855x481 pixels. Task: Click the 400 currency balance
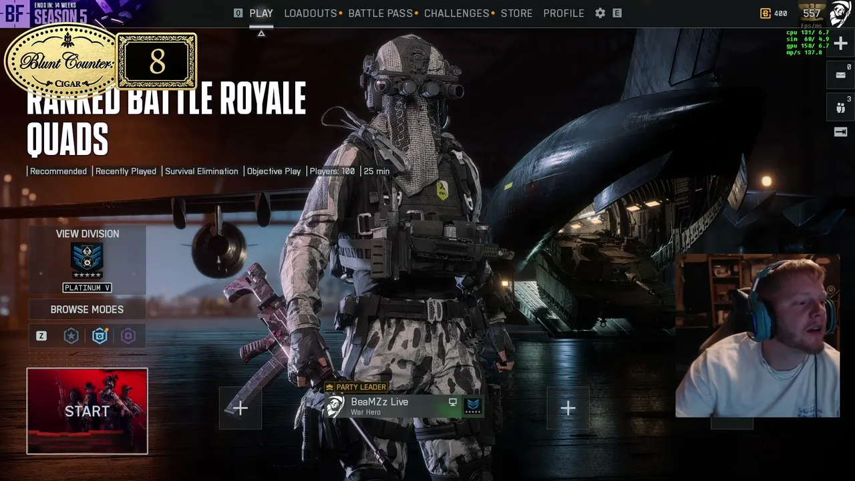point(780,13)
